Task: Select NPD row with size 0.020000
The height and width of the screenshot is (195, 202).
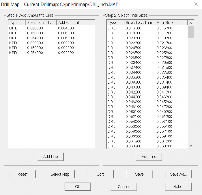Action: tap(52, 43)
